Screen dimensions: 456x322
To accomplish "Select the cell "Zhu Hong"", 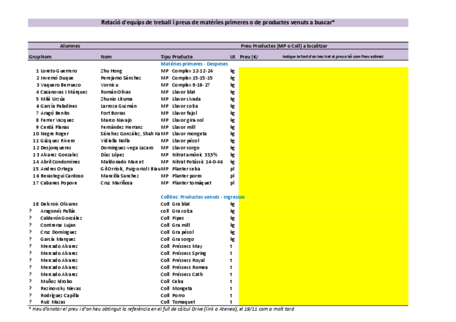I will [x=111, y=71].
